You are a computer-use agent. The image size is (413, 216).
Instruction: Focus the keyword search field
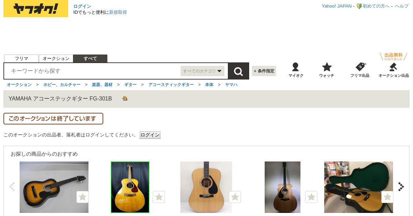pyautogui.click(x=93, y=71)
